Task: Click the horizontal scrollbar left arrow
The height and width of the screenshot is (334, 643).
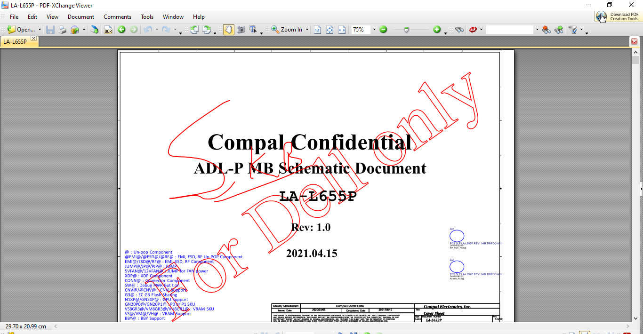Action: (x=56, y=326)
